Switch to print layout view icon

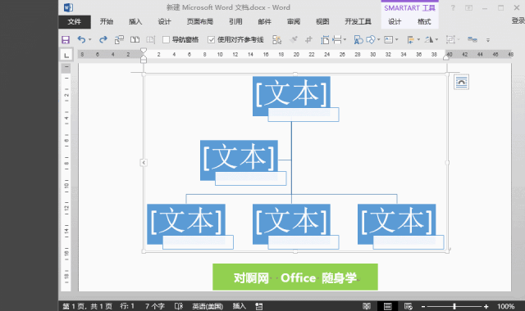[387, 306]
